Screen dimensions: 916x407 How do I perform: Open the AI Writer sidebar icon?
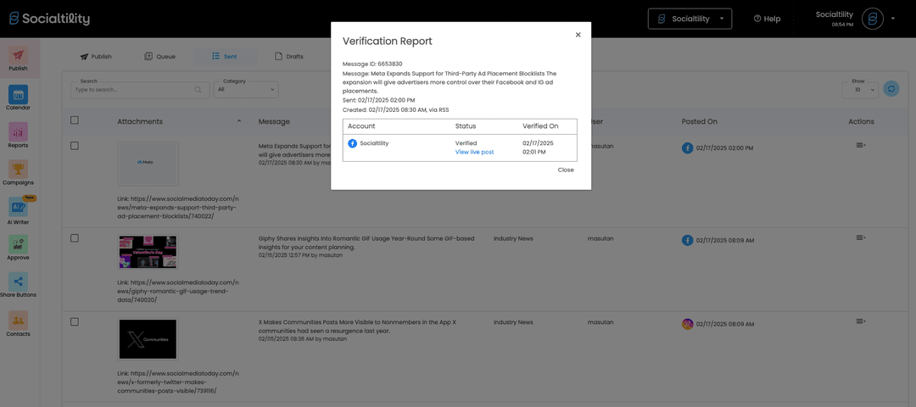pos(18,207)
